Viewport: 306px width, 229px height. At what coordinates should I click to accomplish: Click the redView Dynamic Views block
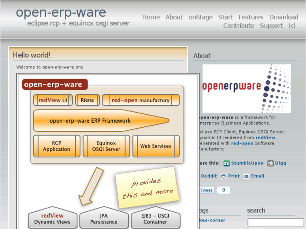coord(52,218)
